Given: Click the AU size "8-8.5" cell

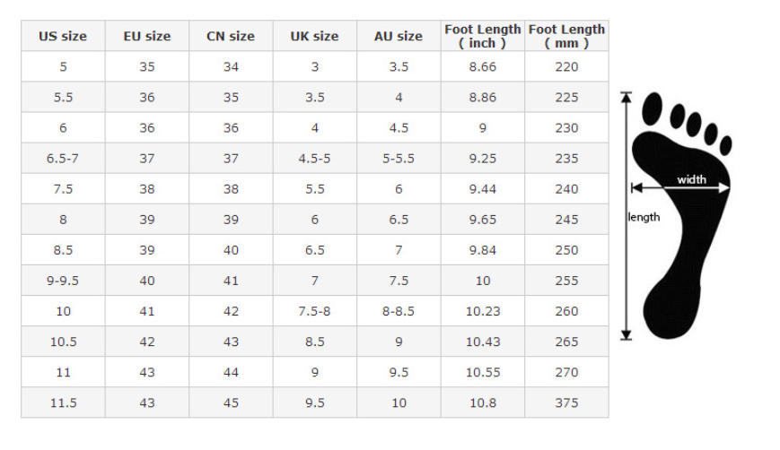Looking at the screenshot, I should [x=399, y=311].
